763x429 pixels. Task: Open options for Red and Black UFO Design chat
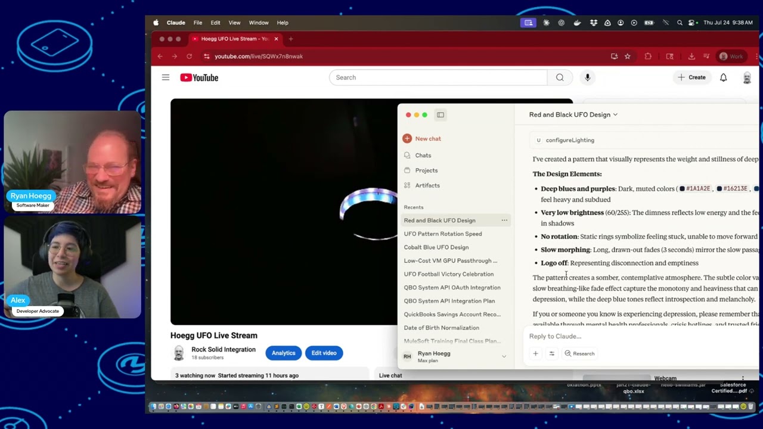point(504,220)
